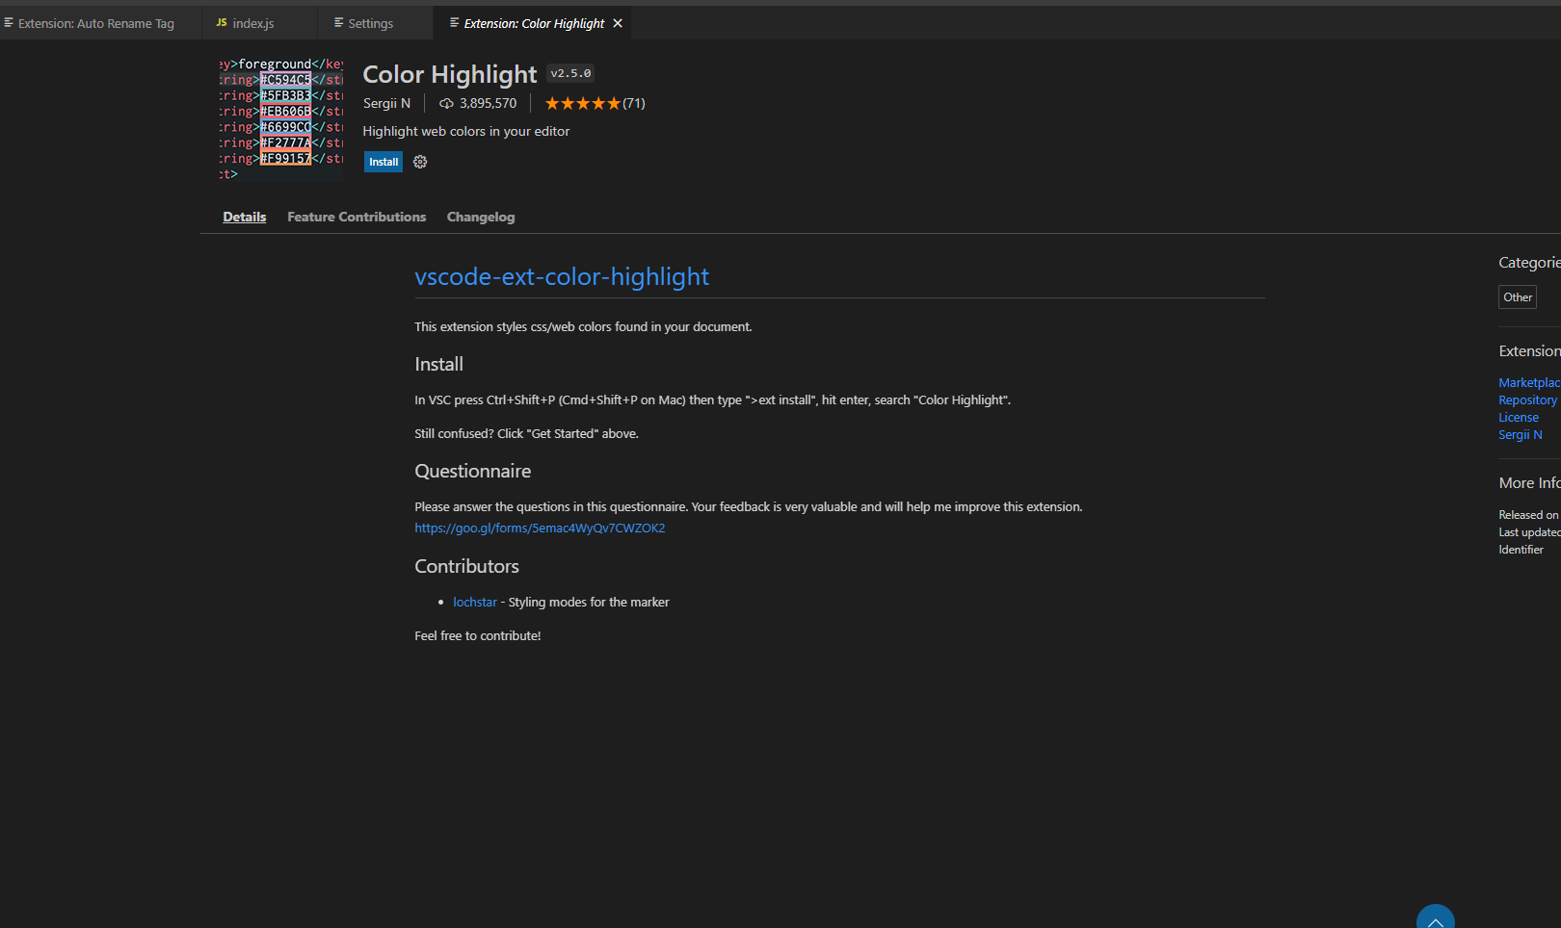Click the JS icon of index.js tab
Viewport: 1561px width, 928px height.
click(x=222, y=22)
